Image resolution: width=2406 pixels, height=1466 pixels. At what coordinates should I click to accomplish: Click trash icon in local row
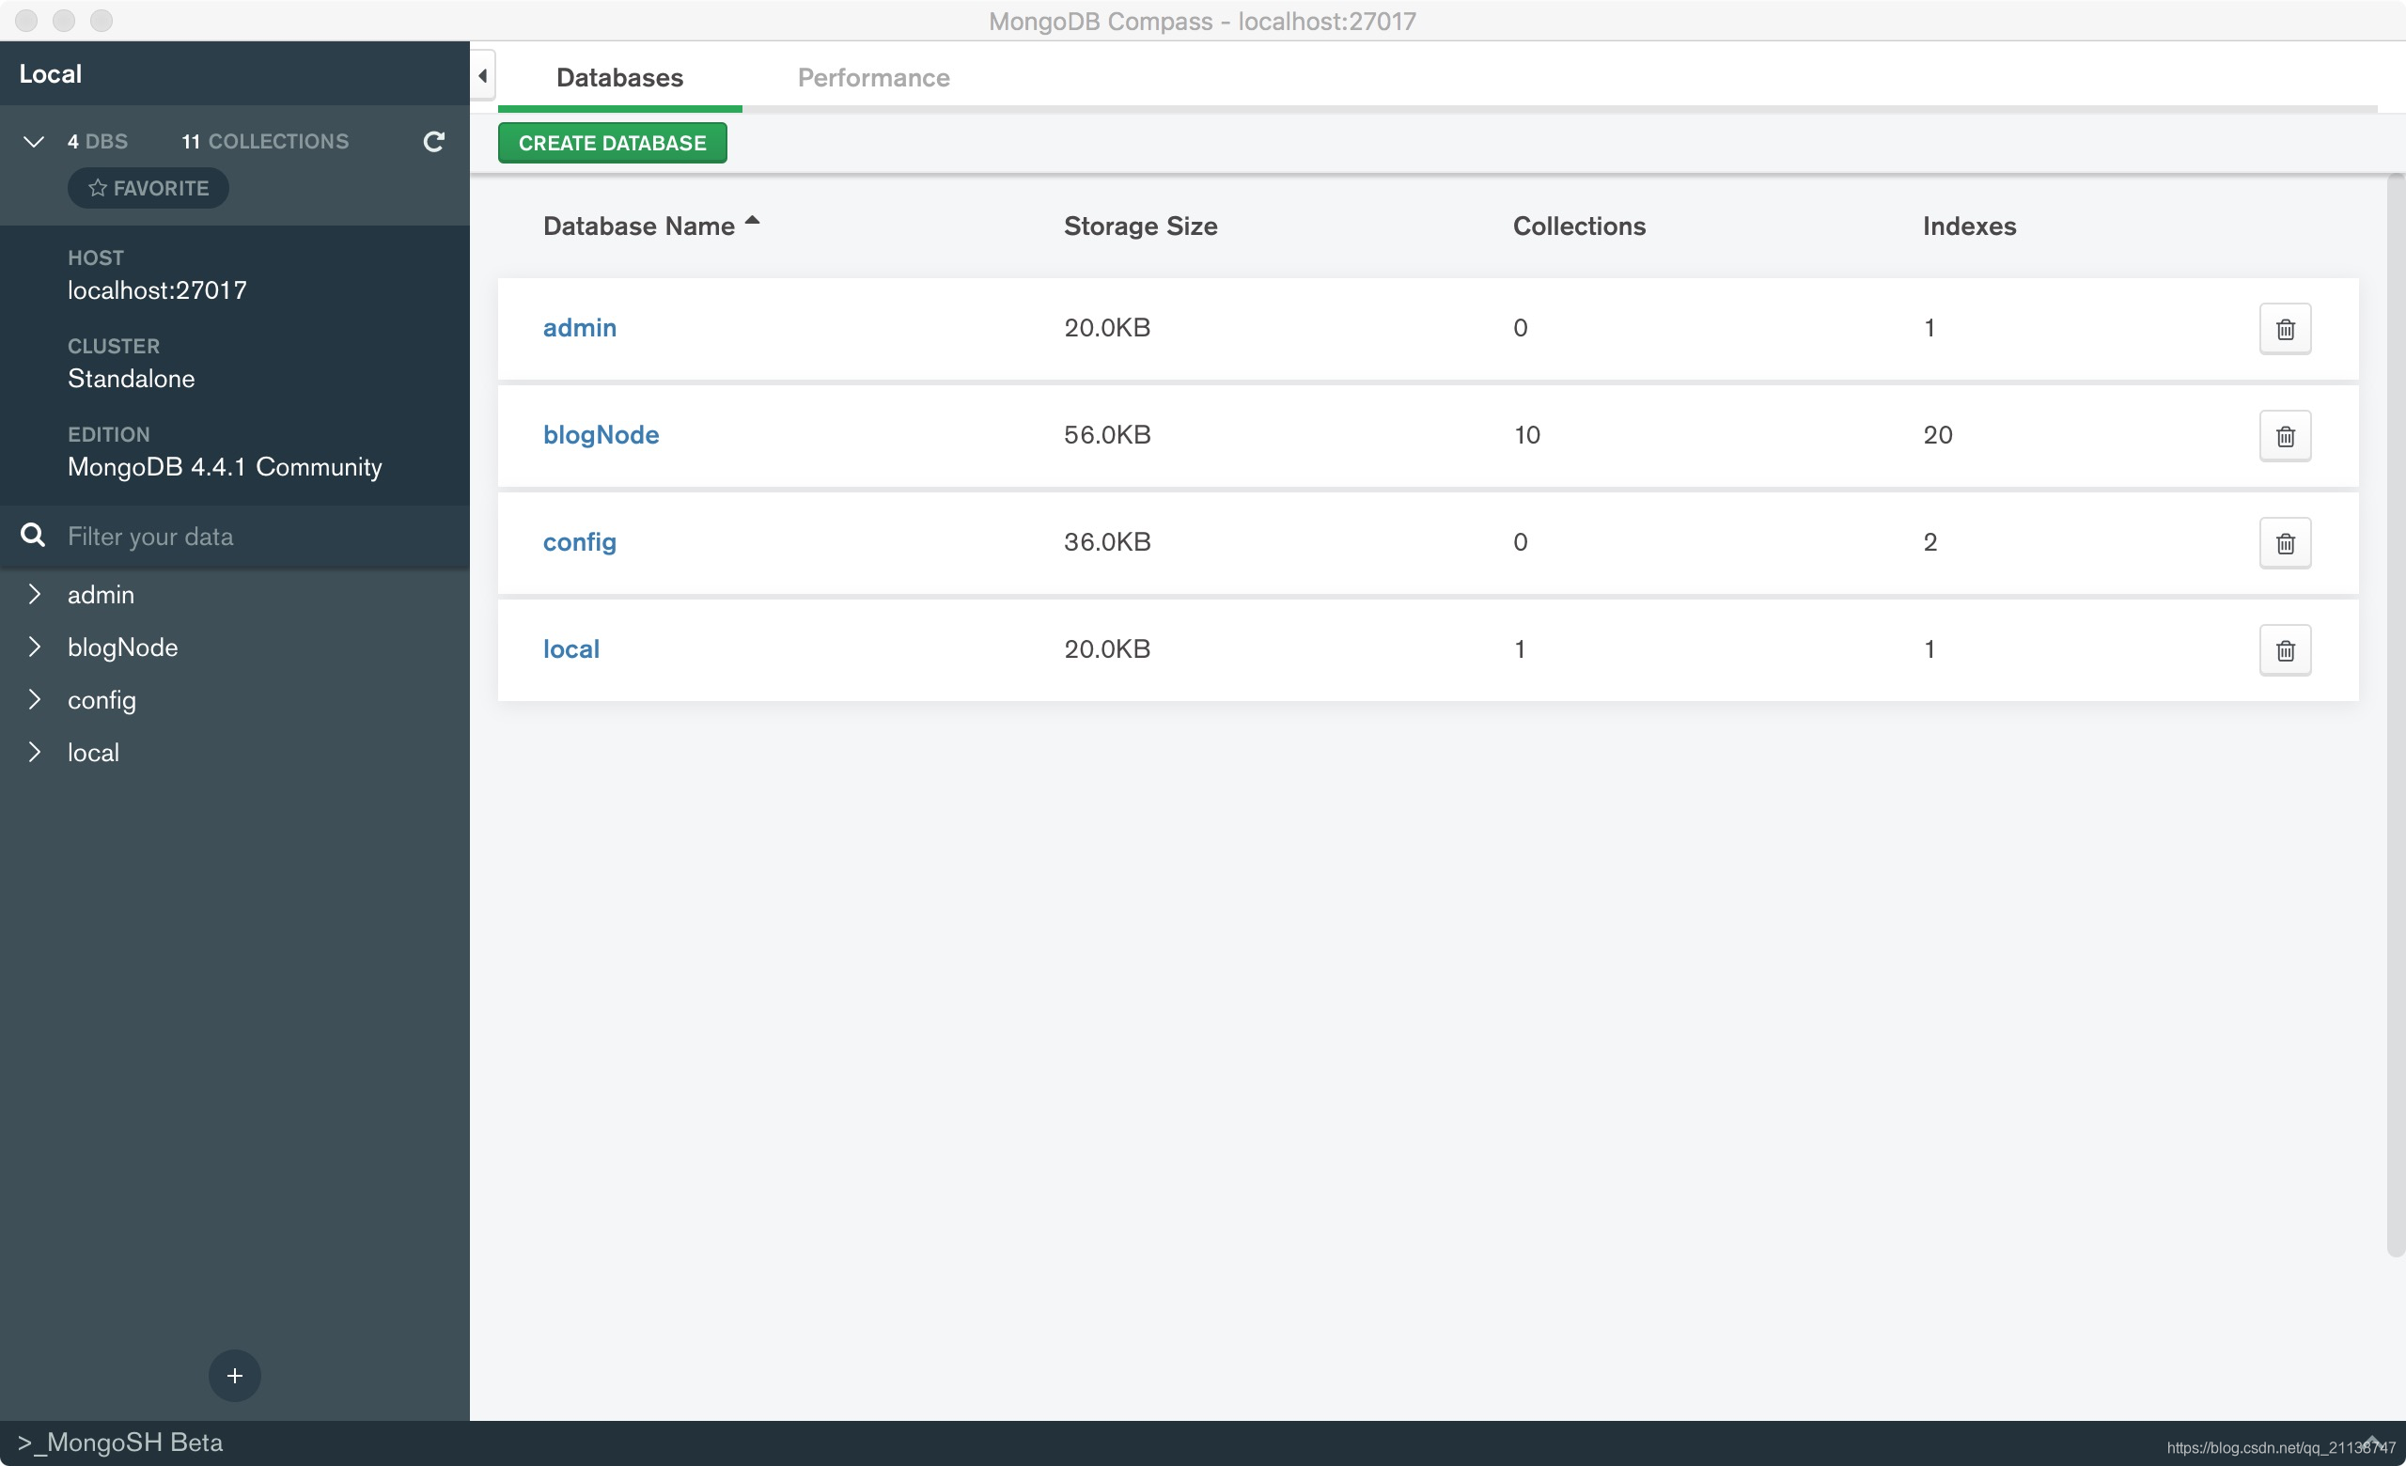coord(2284,651)
